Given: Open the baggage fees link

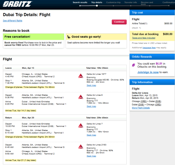Looking at the screenshot, I should pyautogui.click(x=149, y=48).
